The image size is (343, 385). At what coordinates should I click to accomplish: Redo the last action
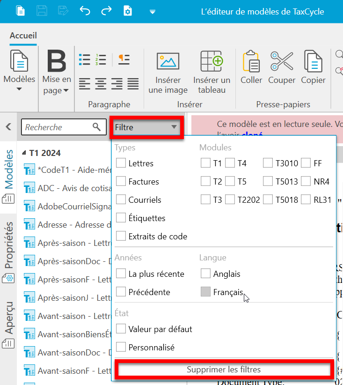pos(106,11)
